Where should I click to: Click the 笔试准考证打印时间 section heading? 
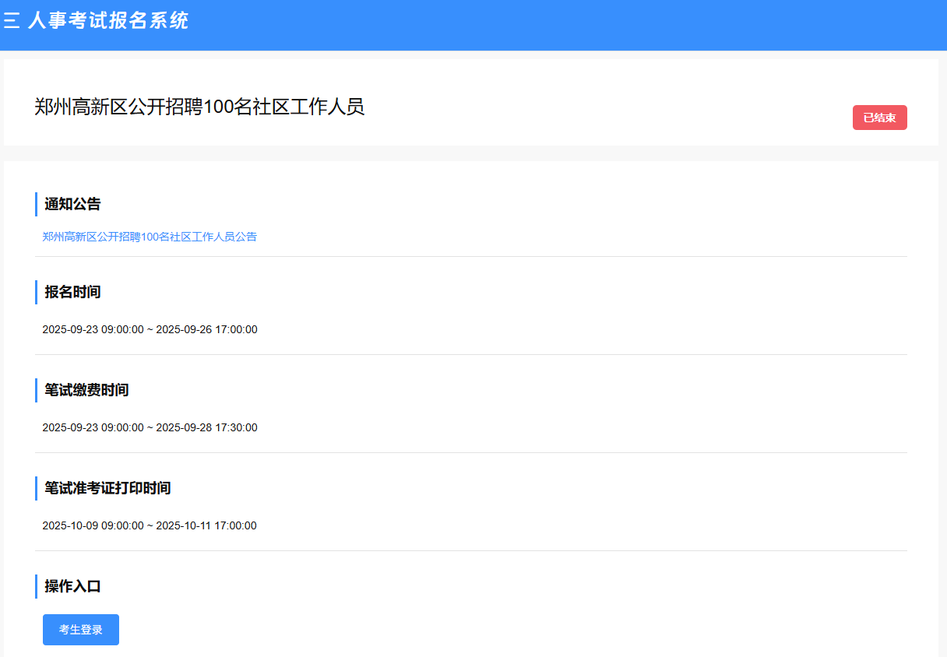pyautogui.click(x=107, y=488)
